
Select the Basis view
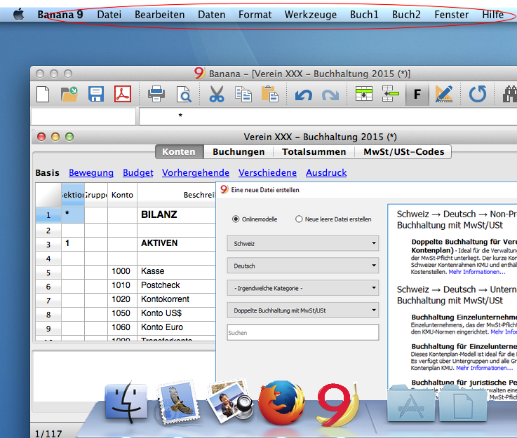point(48,173)
